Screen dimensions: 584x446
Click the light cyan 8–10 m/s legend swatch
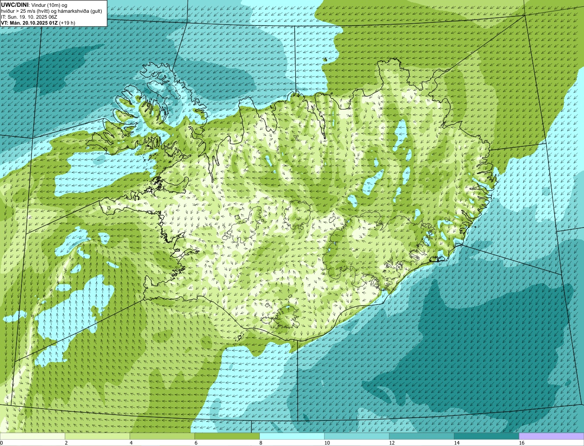[x=292, y=436]
